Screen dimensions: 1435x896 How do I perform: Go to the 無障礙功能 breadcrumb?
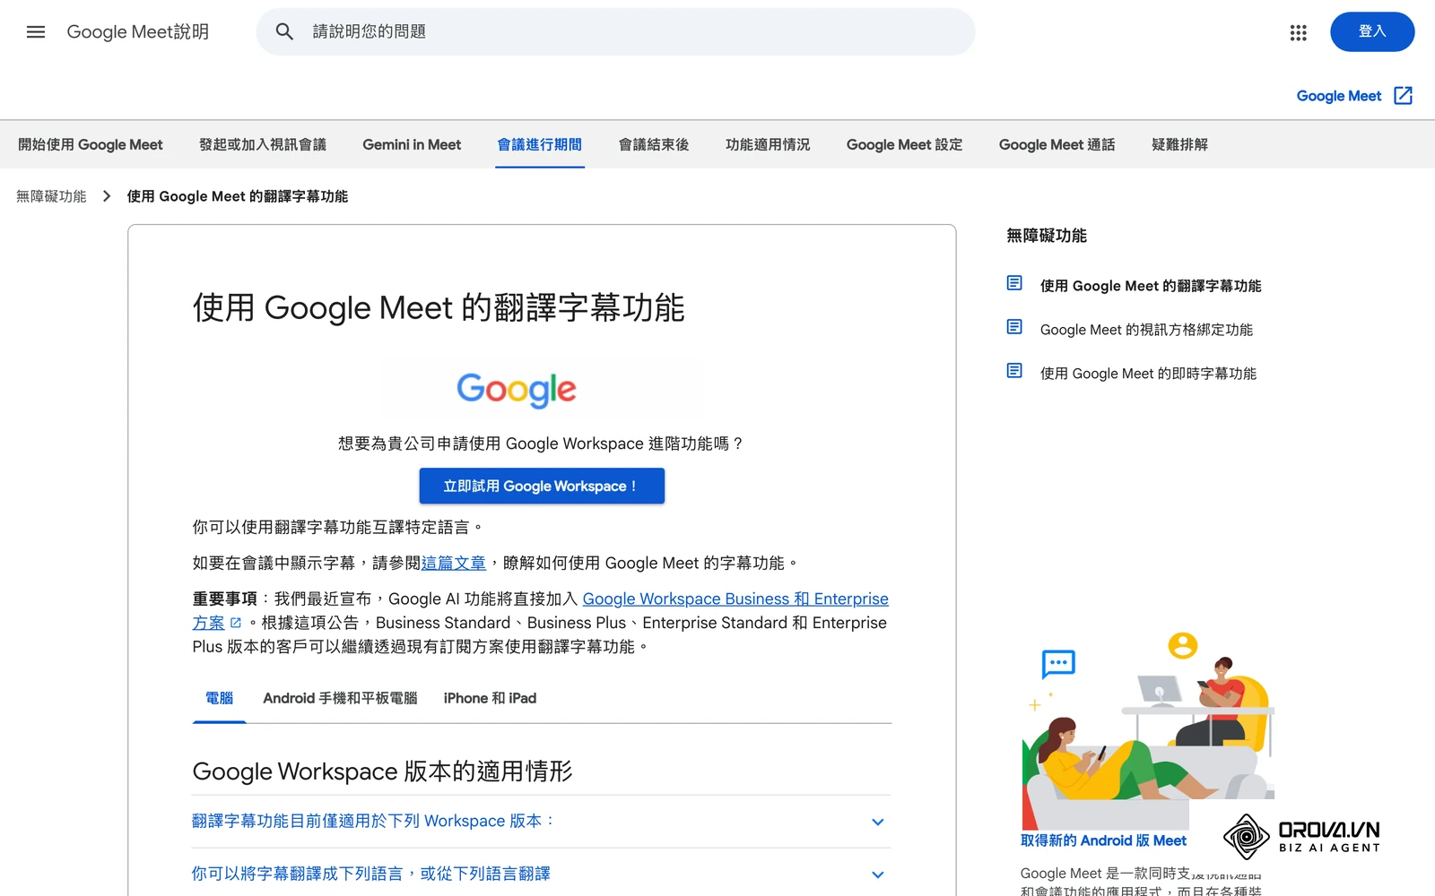(x=51, y=196)
